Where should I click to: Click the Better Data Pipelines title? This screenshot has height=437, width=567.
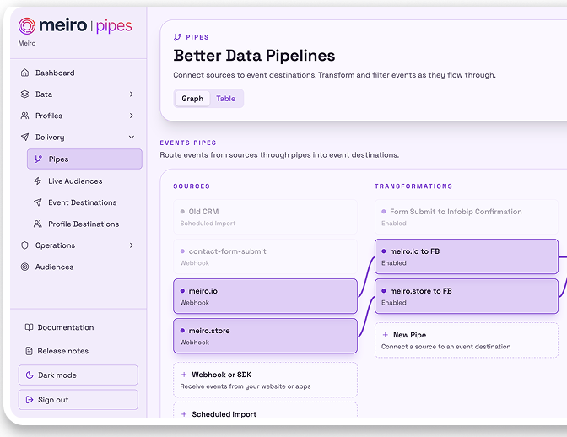coord(254,56)
